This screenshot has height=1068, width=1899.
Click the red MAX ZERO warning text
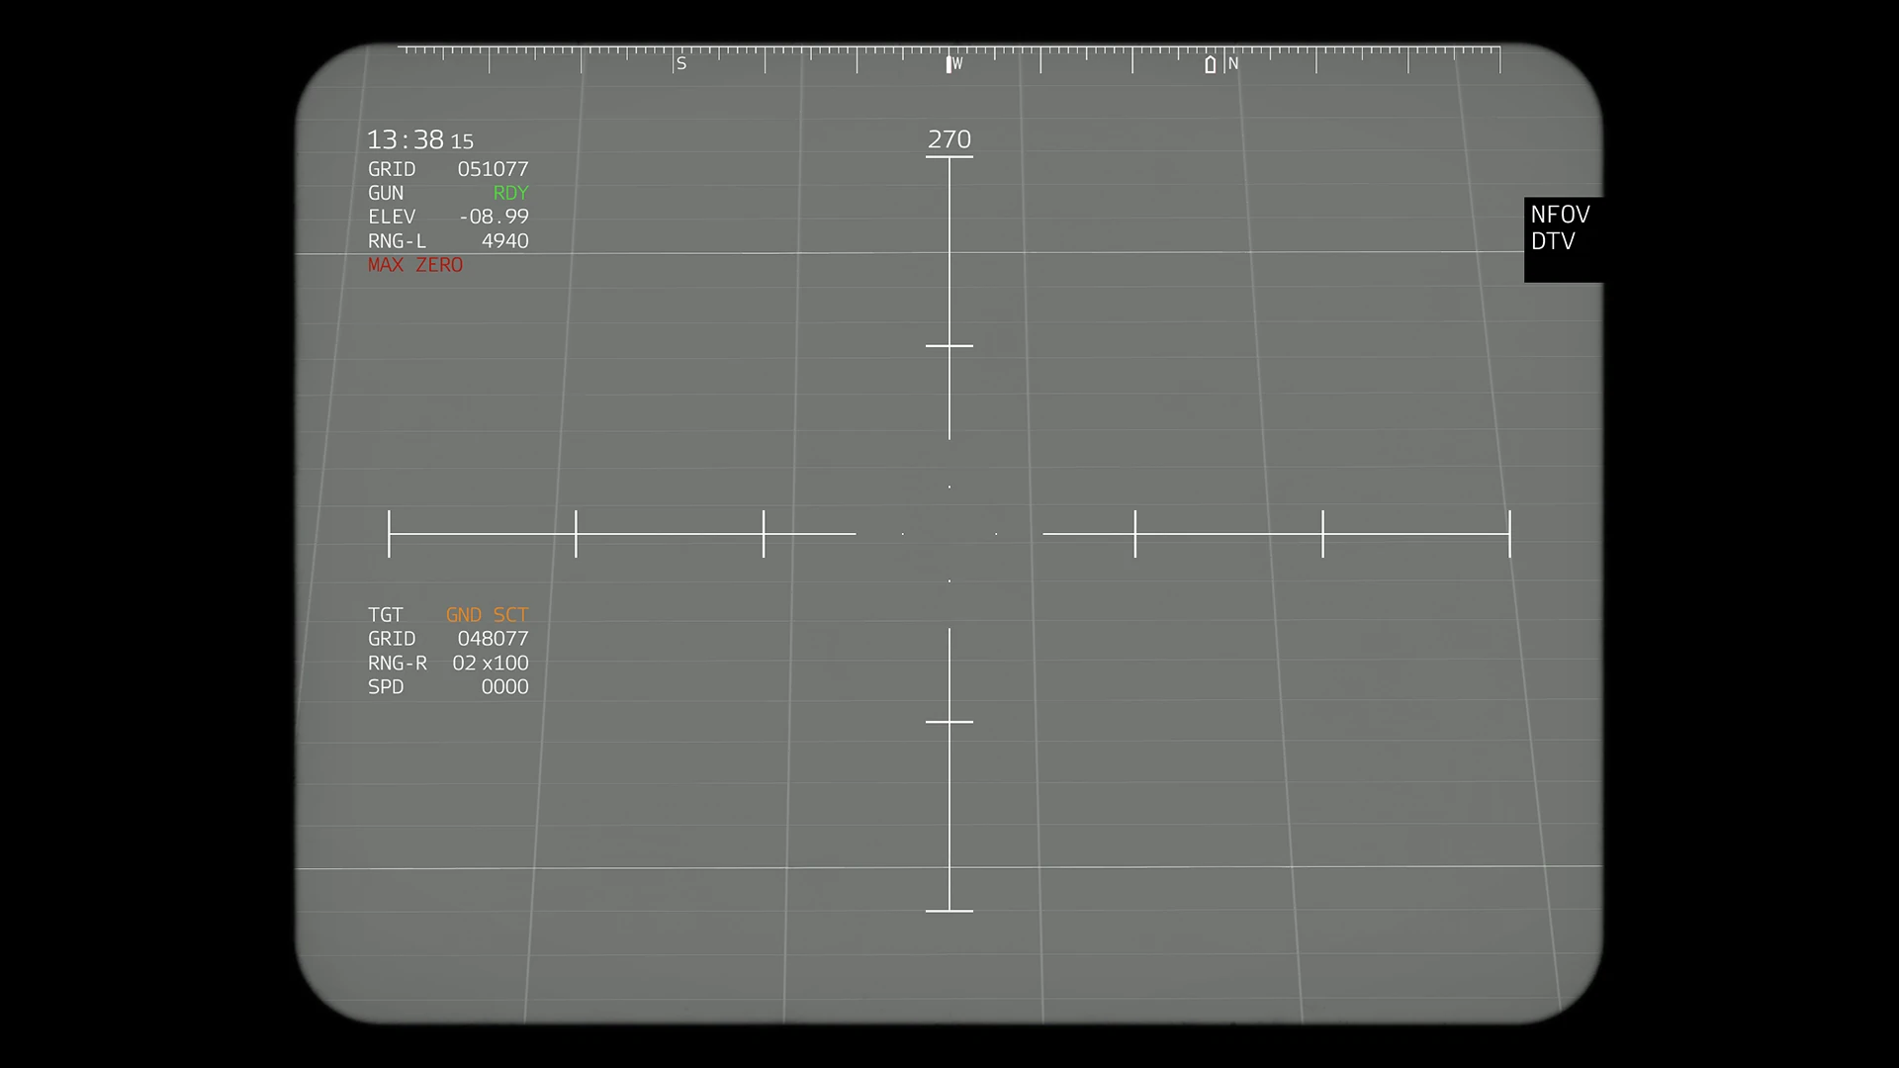click(x=415, y=265)
